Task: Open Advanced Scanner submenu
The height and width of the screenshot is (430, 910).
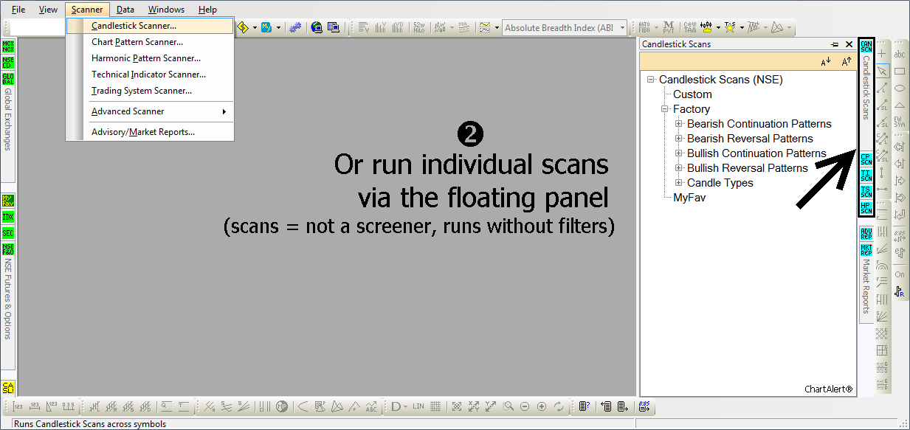Action: coord(150,111)
